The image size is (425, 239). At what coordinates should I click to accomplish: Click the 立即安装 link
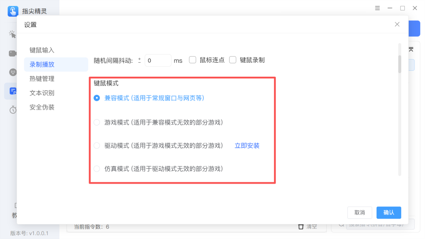pos(247,146)
